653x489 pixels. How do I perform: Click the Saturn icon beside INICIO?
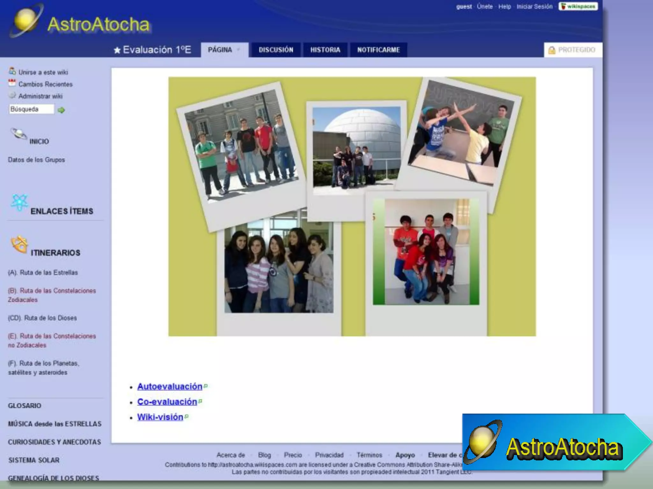click(x=19, y=134)
